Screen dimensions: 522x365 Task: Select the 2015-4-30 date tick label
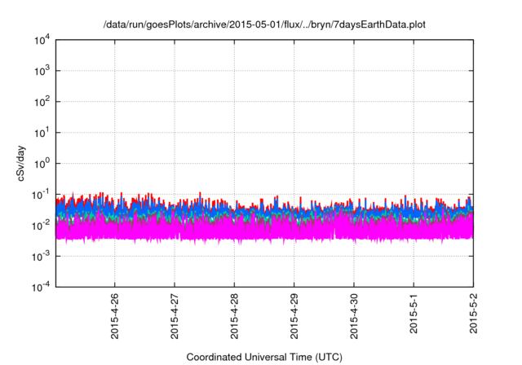click(354, 316)
